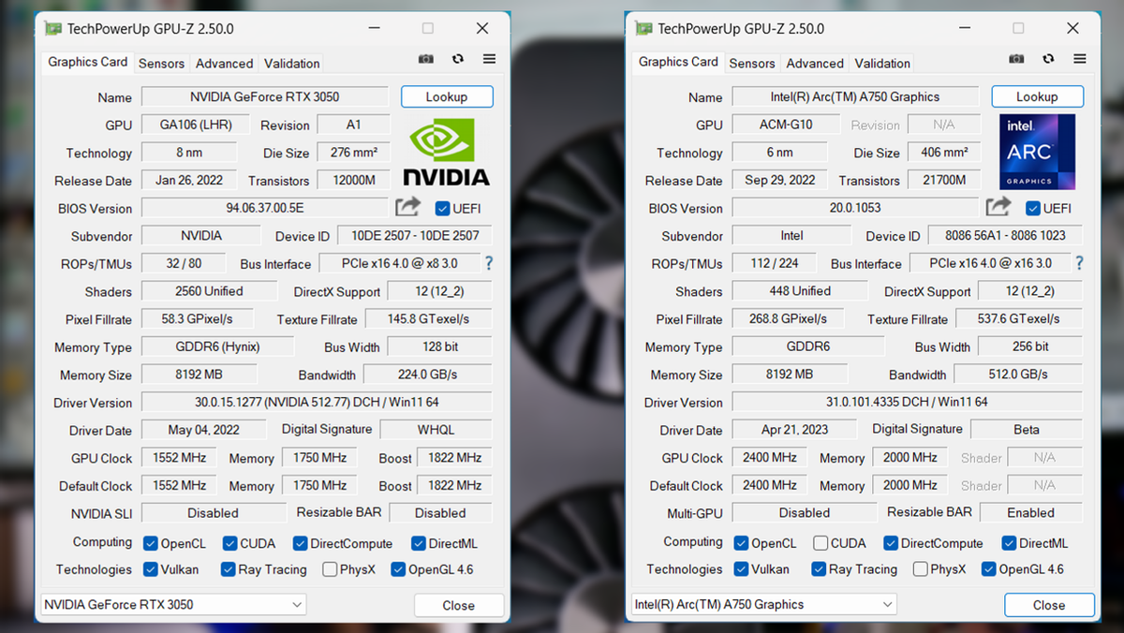Toggle Ray Tracing in the Arc A750 window
Image resolution: width=1124 pixels, height=633 pixels.
[x=819, y=569]
